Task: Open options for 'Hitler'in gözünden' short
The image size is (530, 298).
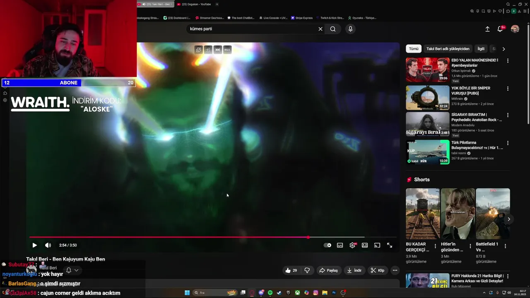Action: (470, 246)
